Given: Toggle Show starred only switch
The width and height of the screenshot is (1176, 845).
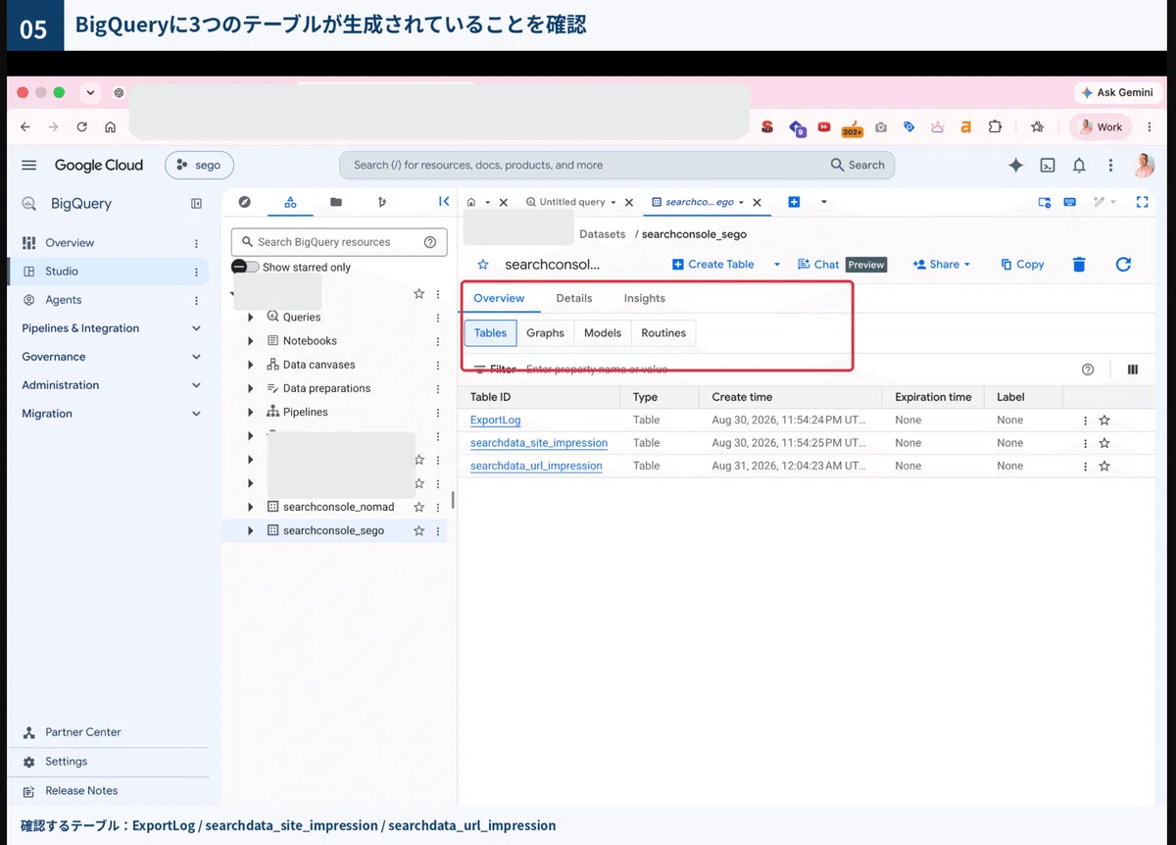Looking at the screenshot, I should [245, 267].
